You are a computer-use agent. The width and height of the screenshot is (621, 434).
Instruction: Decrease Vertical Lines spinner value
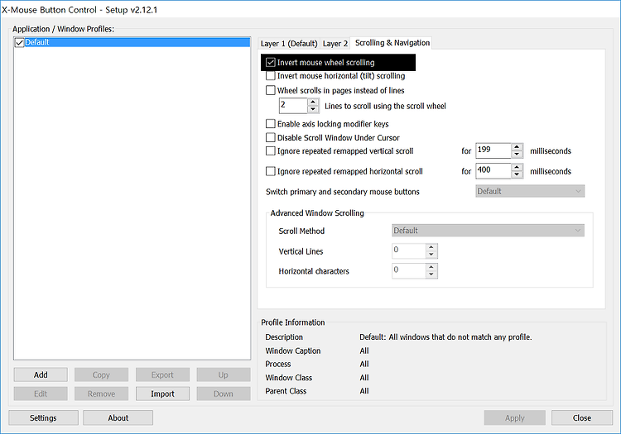[431, 255]
